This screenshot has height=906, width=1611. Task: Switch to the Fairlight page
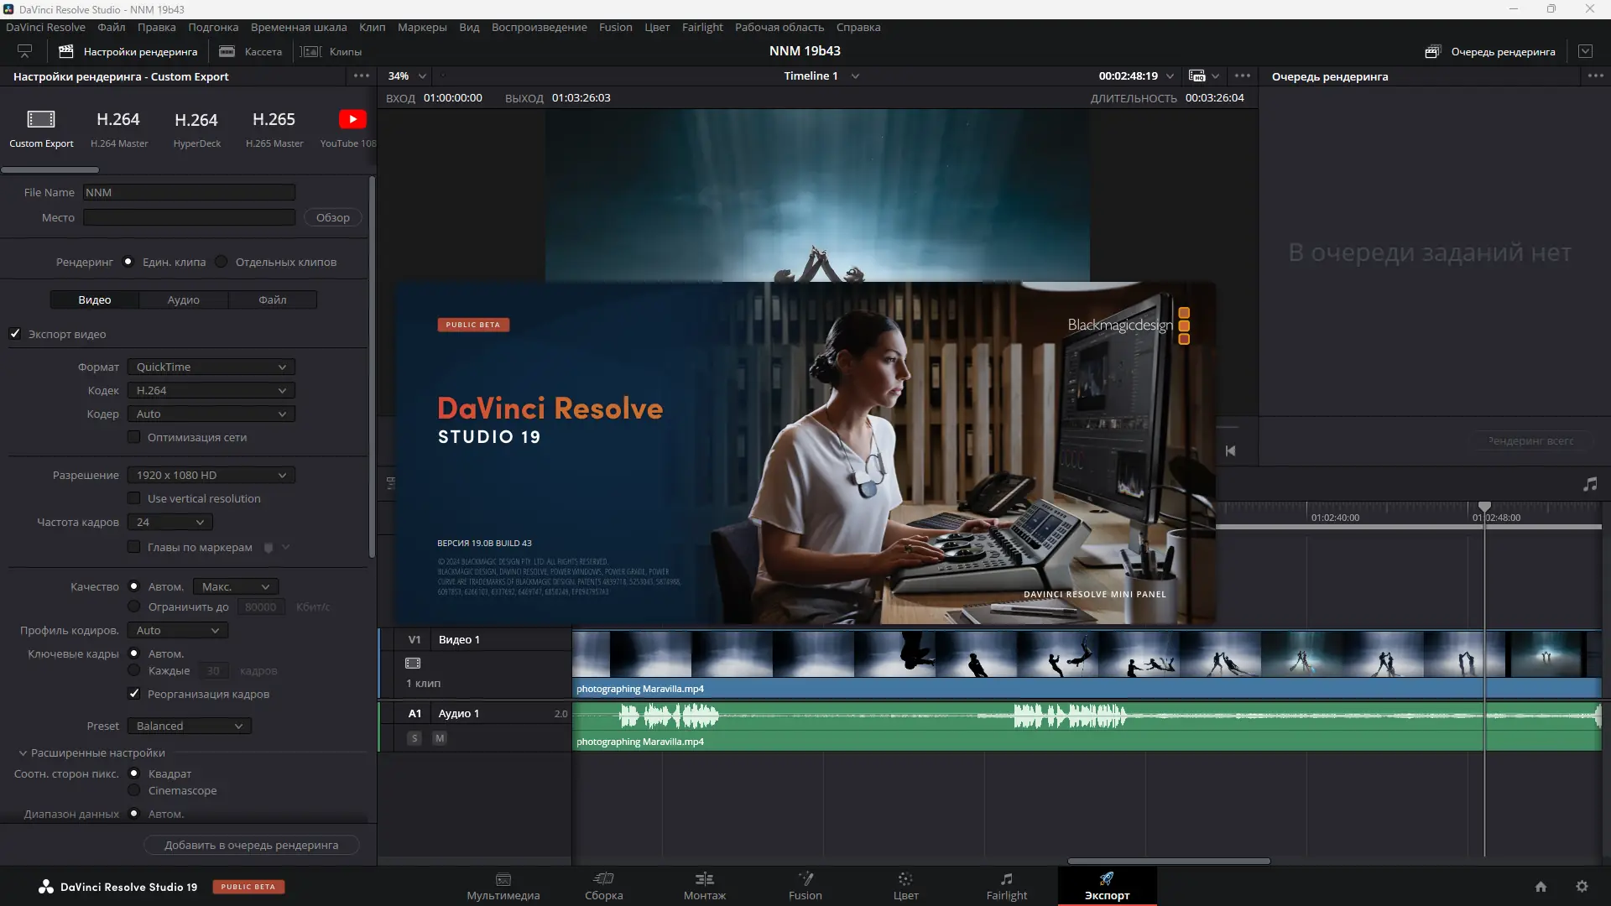tap(1006, 886)
